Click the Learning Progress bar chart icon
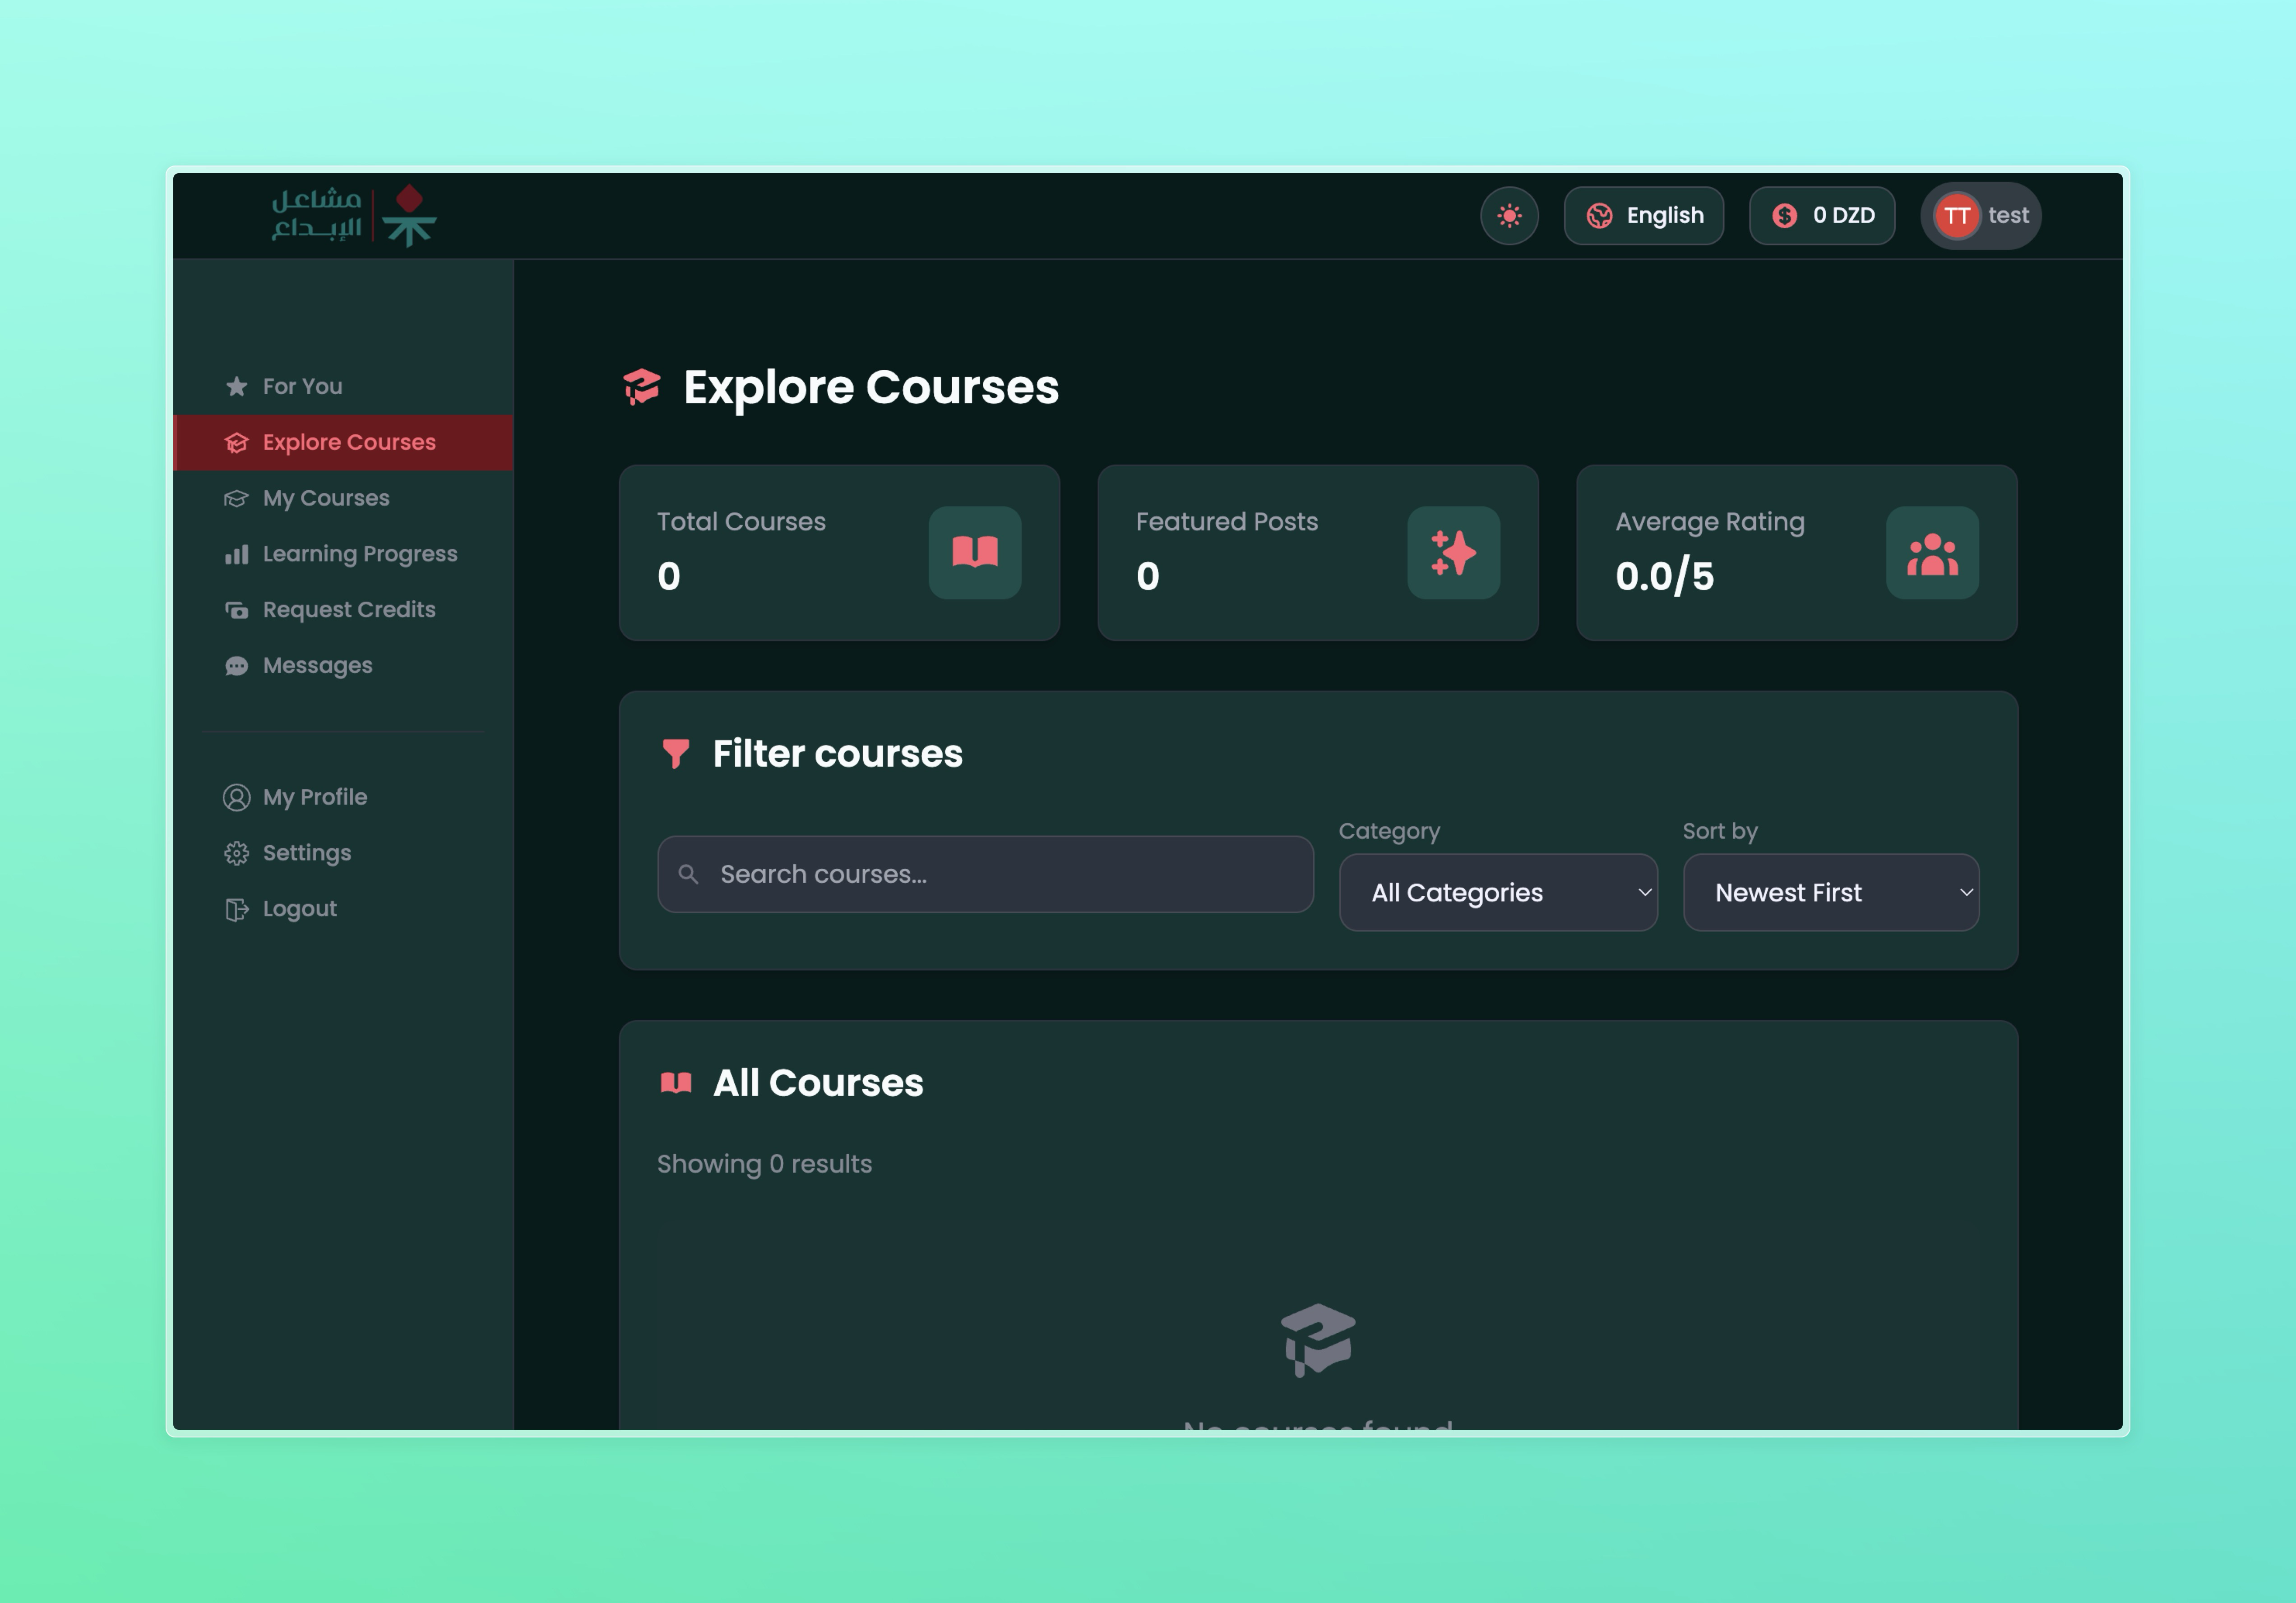2296x1603 pixels. pos(236,555)
